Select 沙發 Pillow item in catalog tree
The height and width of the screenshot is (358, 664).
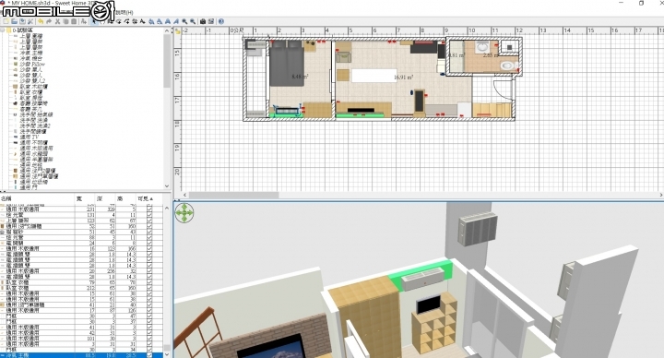click(32, 64)
